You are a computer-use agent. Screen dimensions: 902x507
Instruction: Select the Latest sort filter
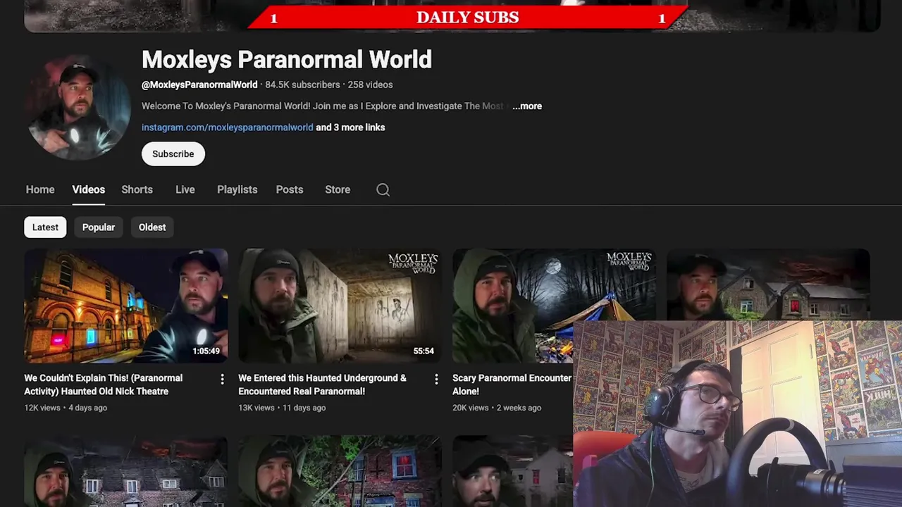coord(45,227)
